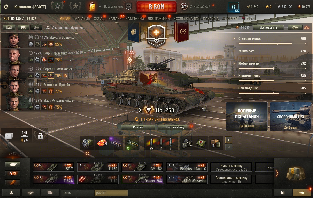Open the МАГАЗИН tab
This screenshot has height=198, width=313.
click(82, 19)
